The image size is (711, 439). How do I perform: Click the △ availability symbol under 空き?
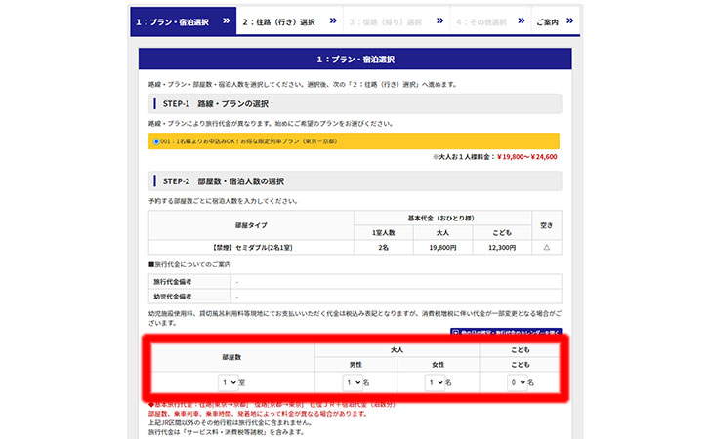pyautogui.click(x=546, y=248)
